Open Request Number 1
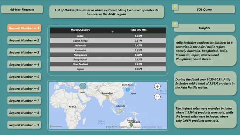The width and height of the screenshot is (240, 135). point(24,28)
